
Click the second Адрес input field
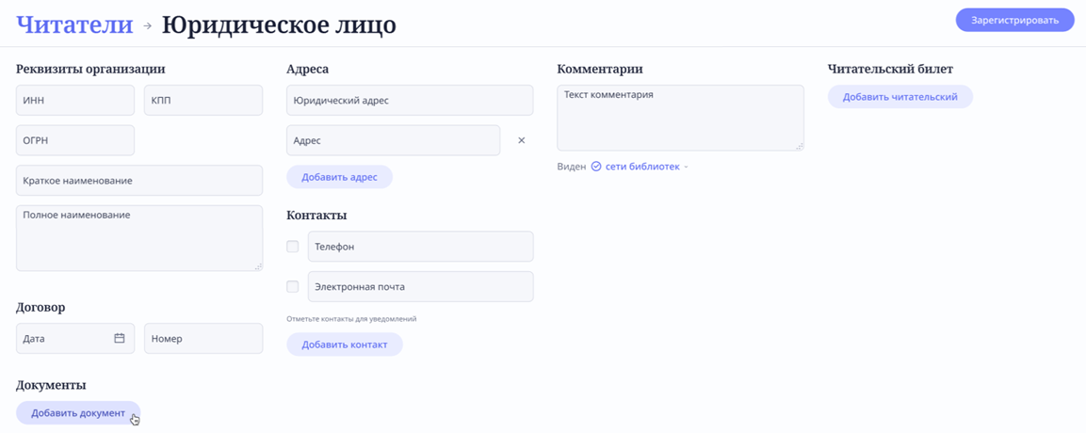coord(394,140)
